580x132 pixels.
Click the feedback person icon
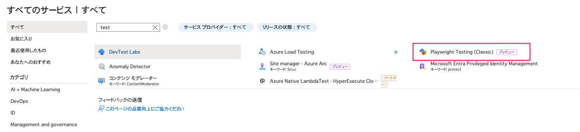pyautogui.click(x=101, y=109)
